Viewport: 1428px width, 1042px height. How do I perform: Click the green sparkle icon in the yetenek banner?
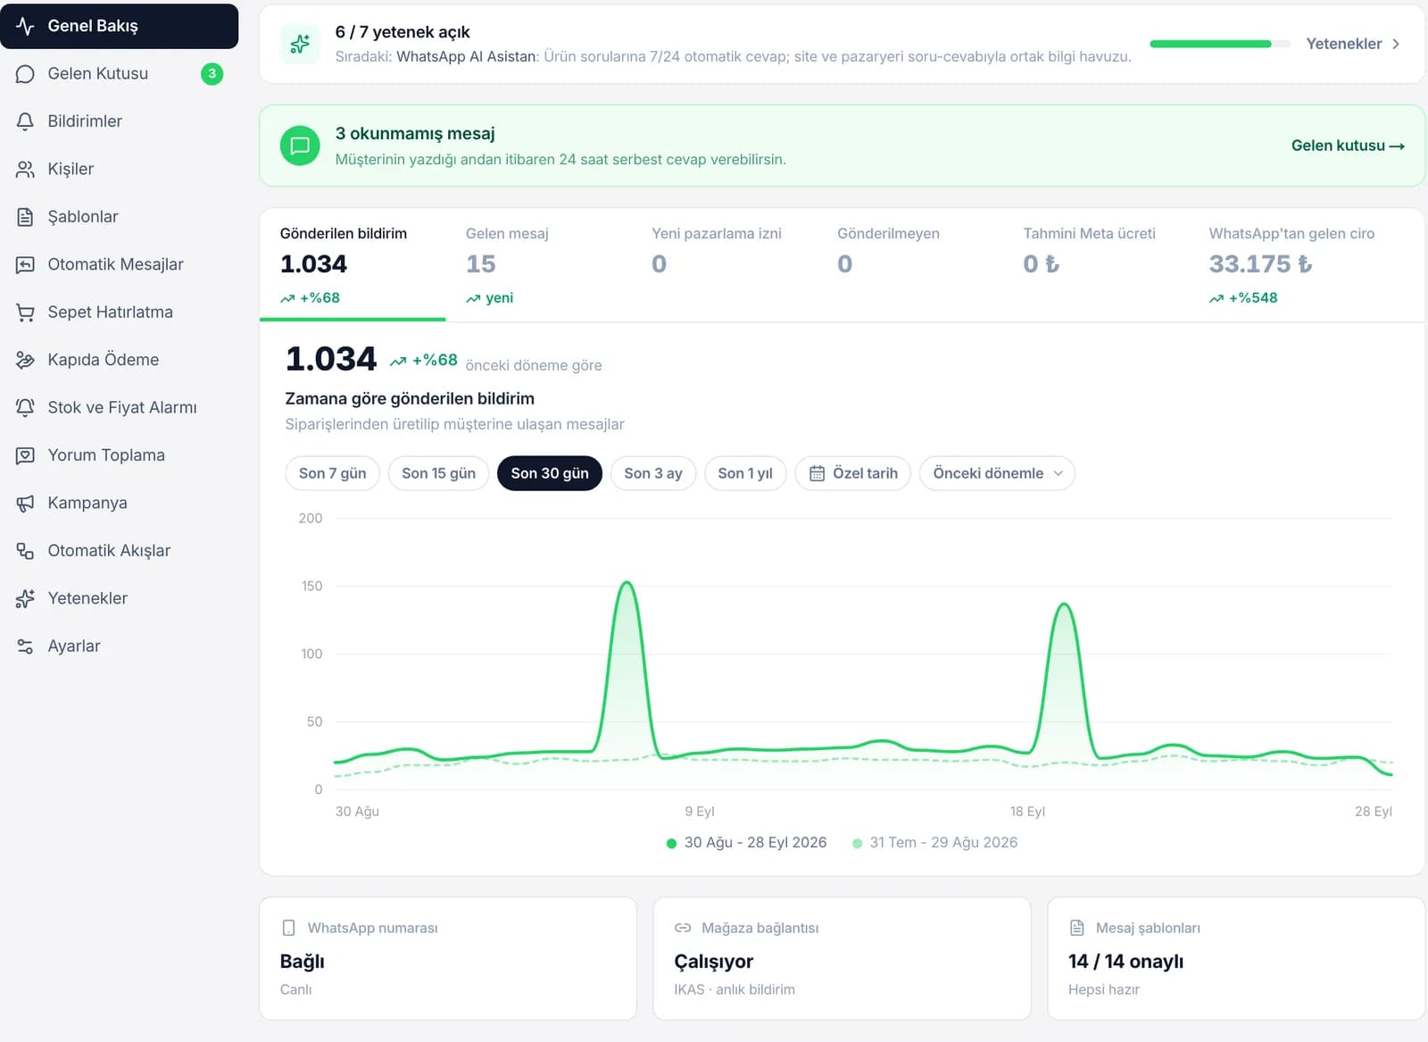[x=300, y=44]
